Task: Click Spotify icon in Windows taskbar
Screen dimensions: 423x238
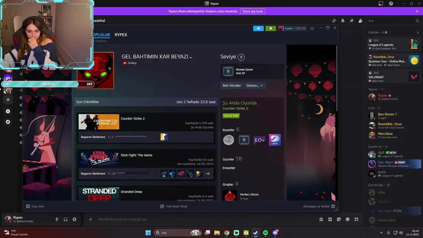Action: 266,233
